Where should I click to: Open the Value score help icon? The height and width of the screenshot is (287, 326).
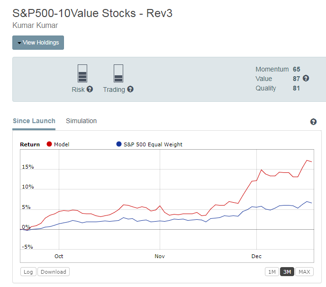306,78
